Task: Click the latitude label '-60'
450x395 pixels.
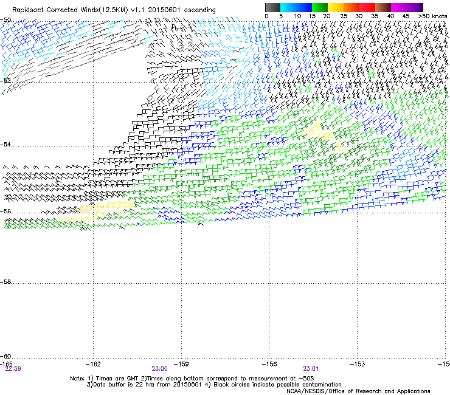Action: pos(5,357)
